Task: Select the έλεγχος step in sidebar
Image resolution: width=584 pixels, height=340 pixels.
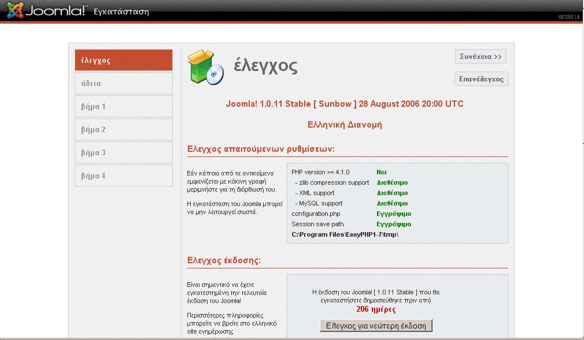Action: (124, 60)
